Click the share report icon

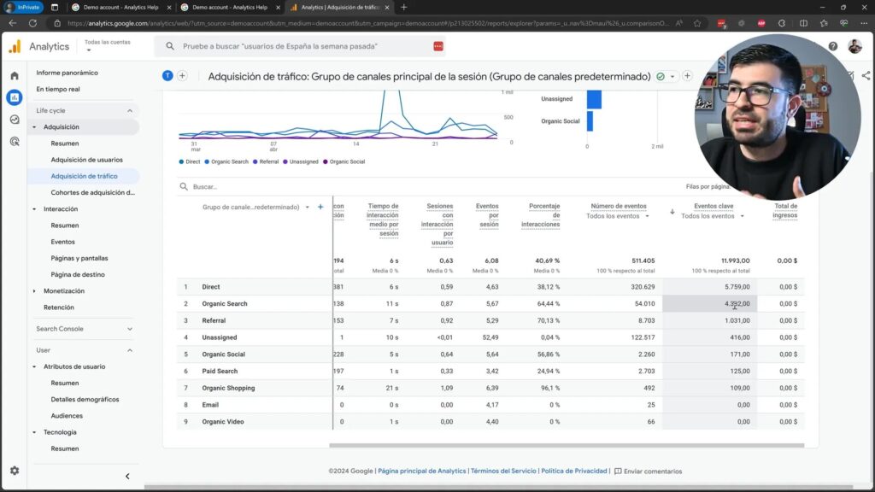866,76
